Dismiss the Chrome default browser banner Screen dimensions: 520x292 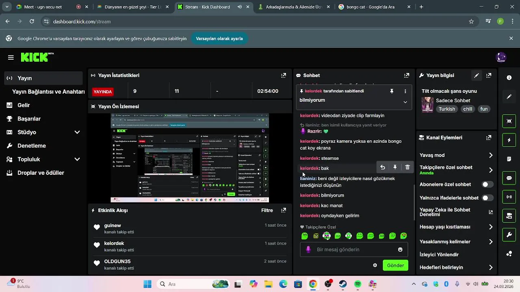click(511, 39)
